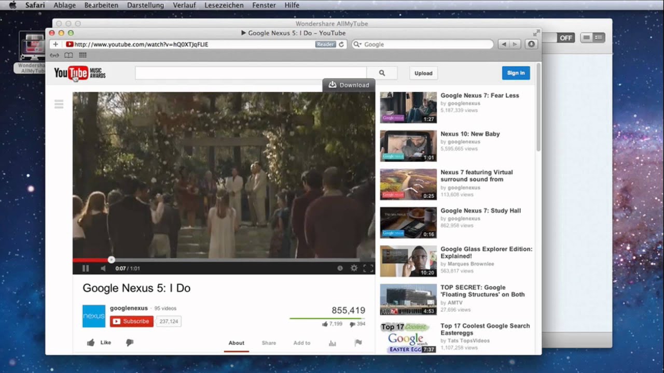
Task: Open the Ablage menu
Action: tap(65, 5)
